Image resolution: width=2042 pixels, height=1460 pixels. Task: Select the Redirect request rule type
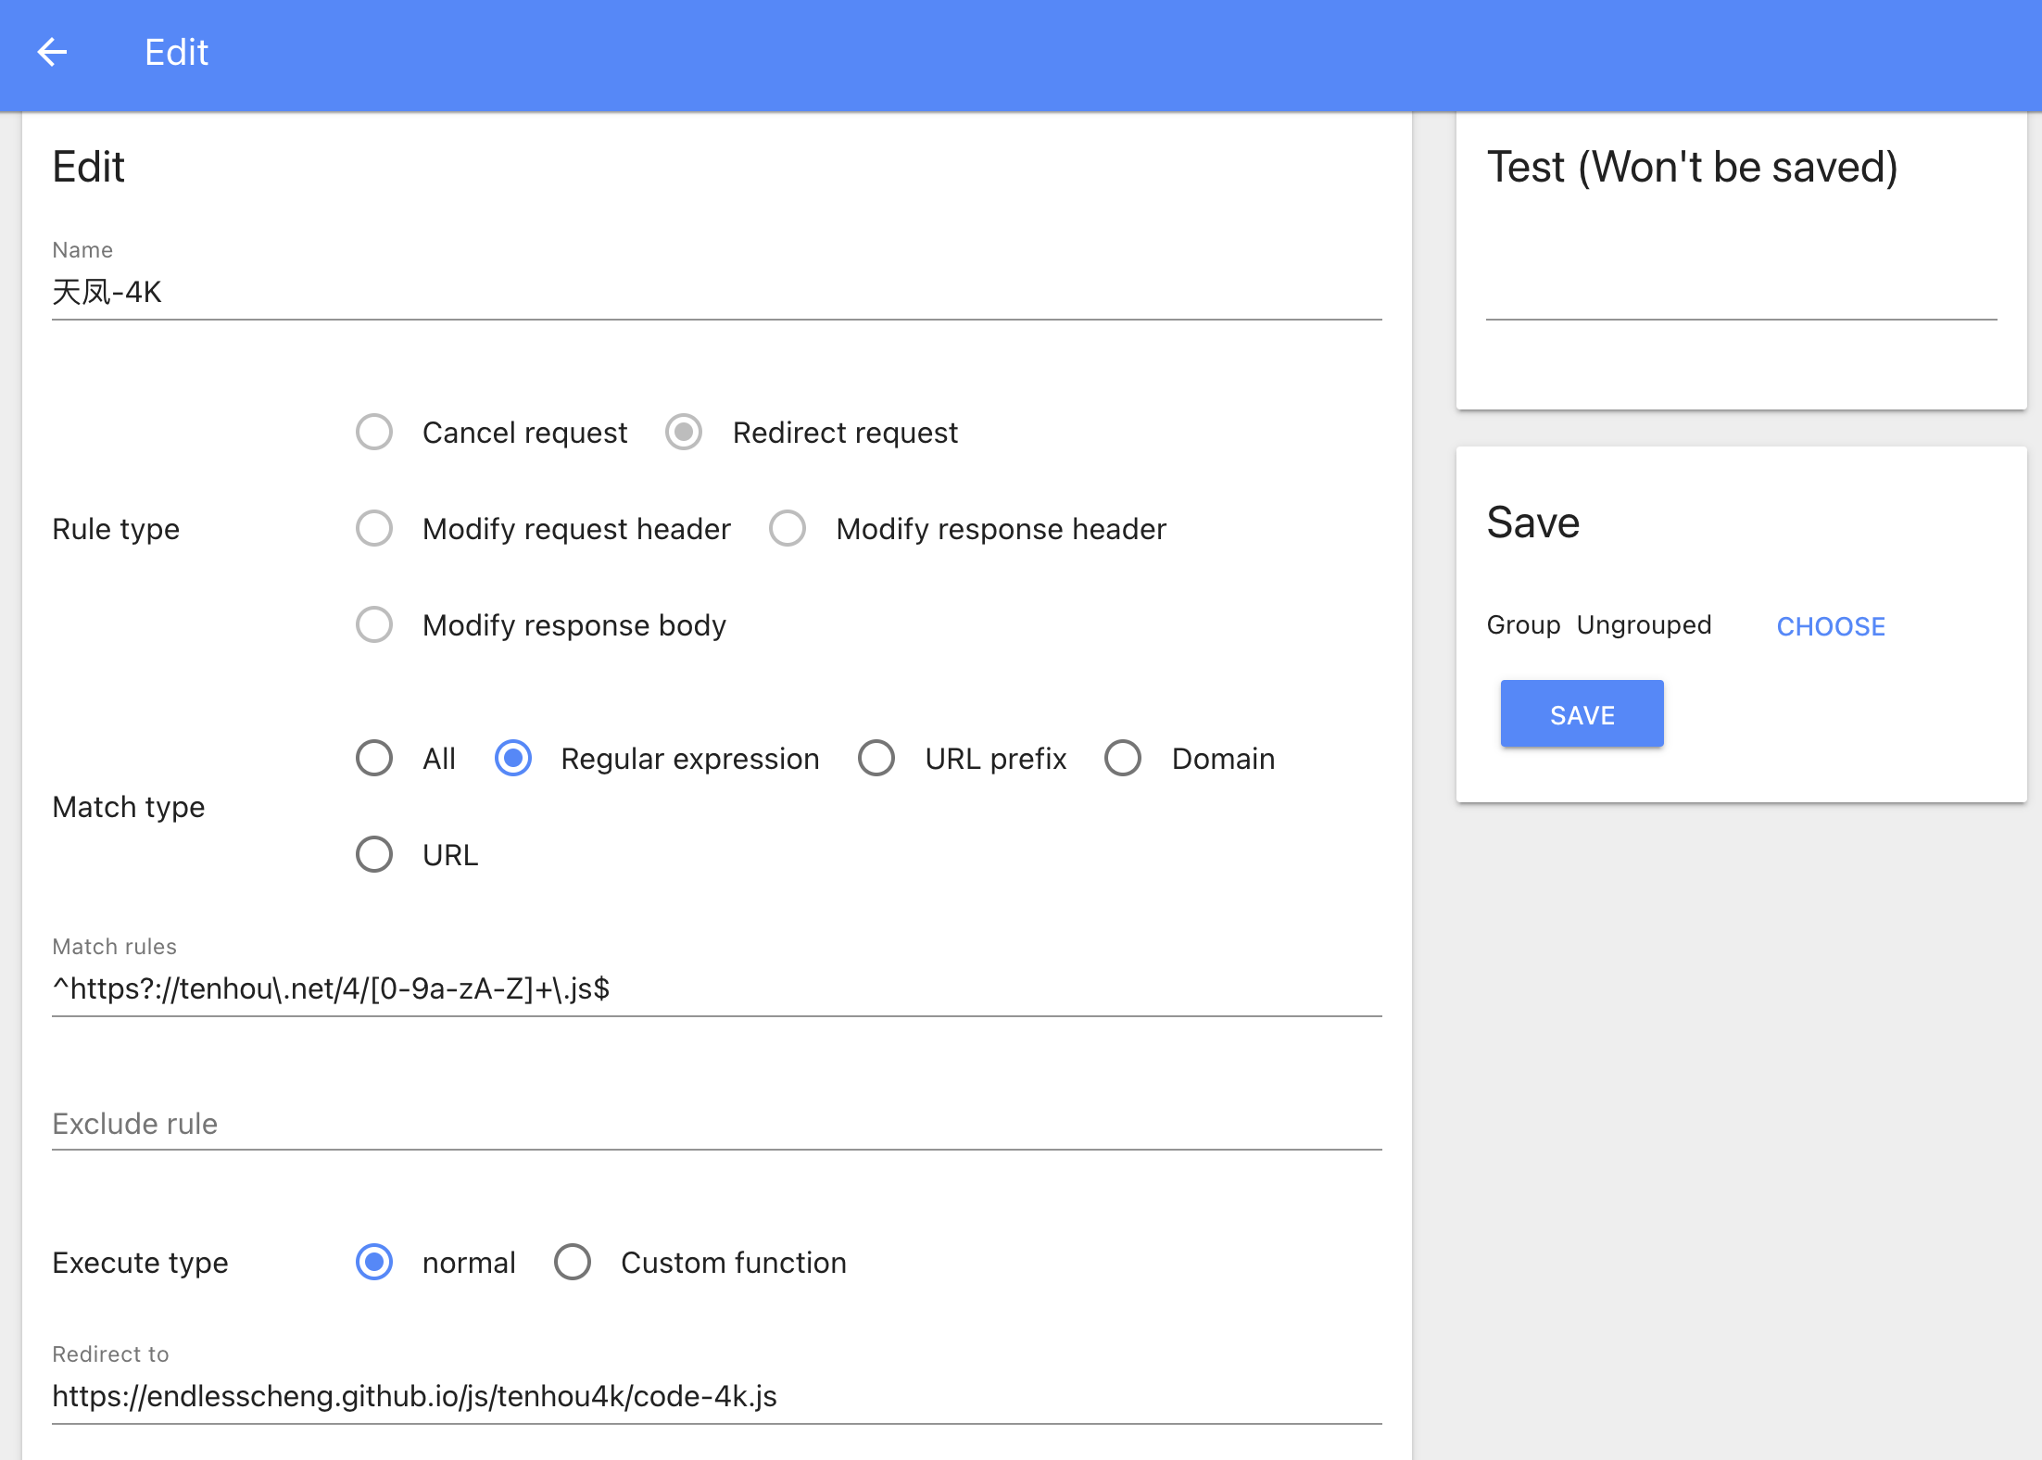pos(684,433)
